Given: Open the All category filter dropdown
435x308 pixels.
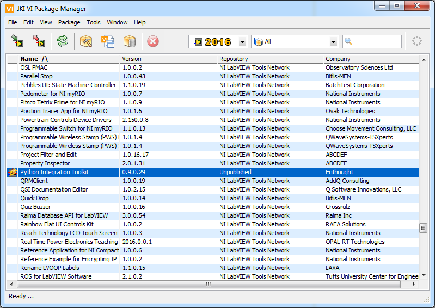Looking at the screenshot, I should 333,42.
